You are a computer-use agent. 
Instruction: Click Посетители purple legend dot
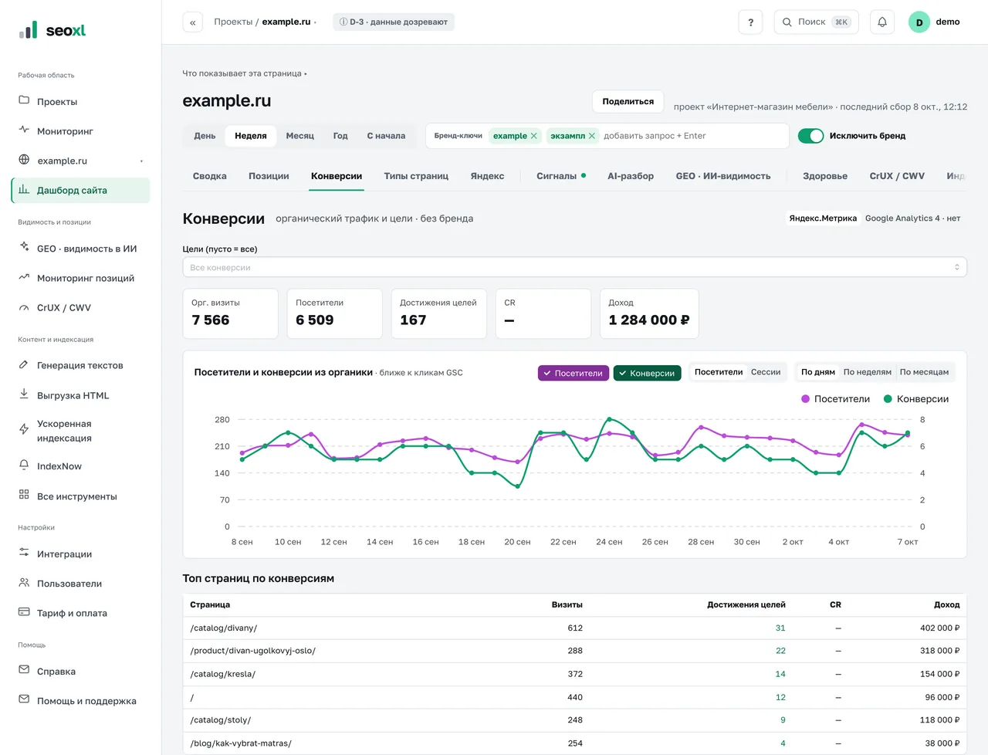click(x=806, y=399)
